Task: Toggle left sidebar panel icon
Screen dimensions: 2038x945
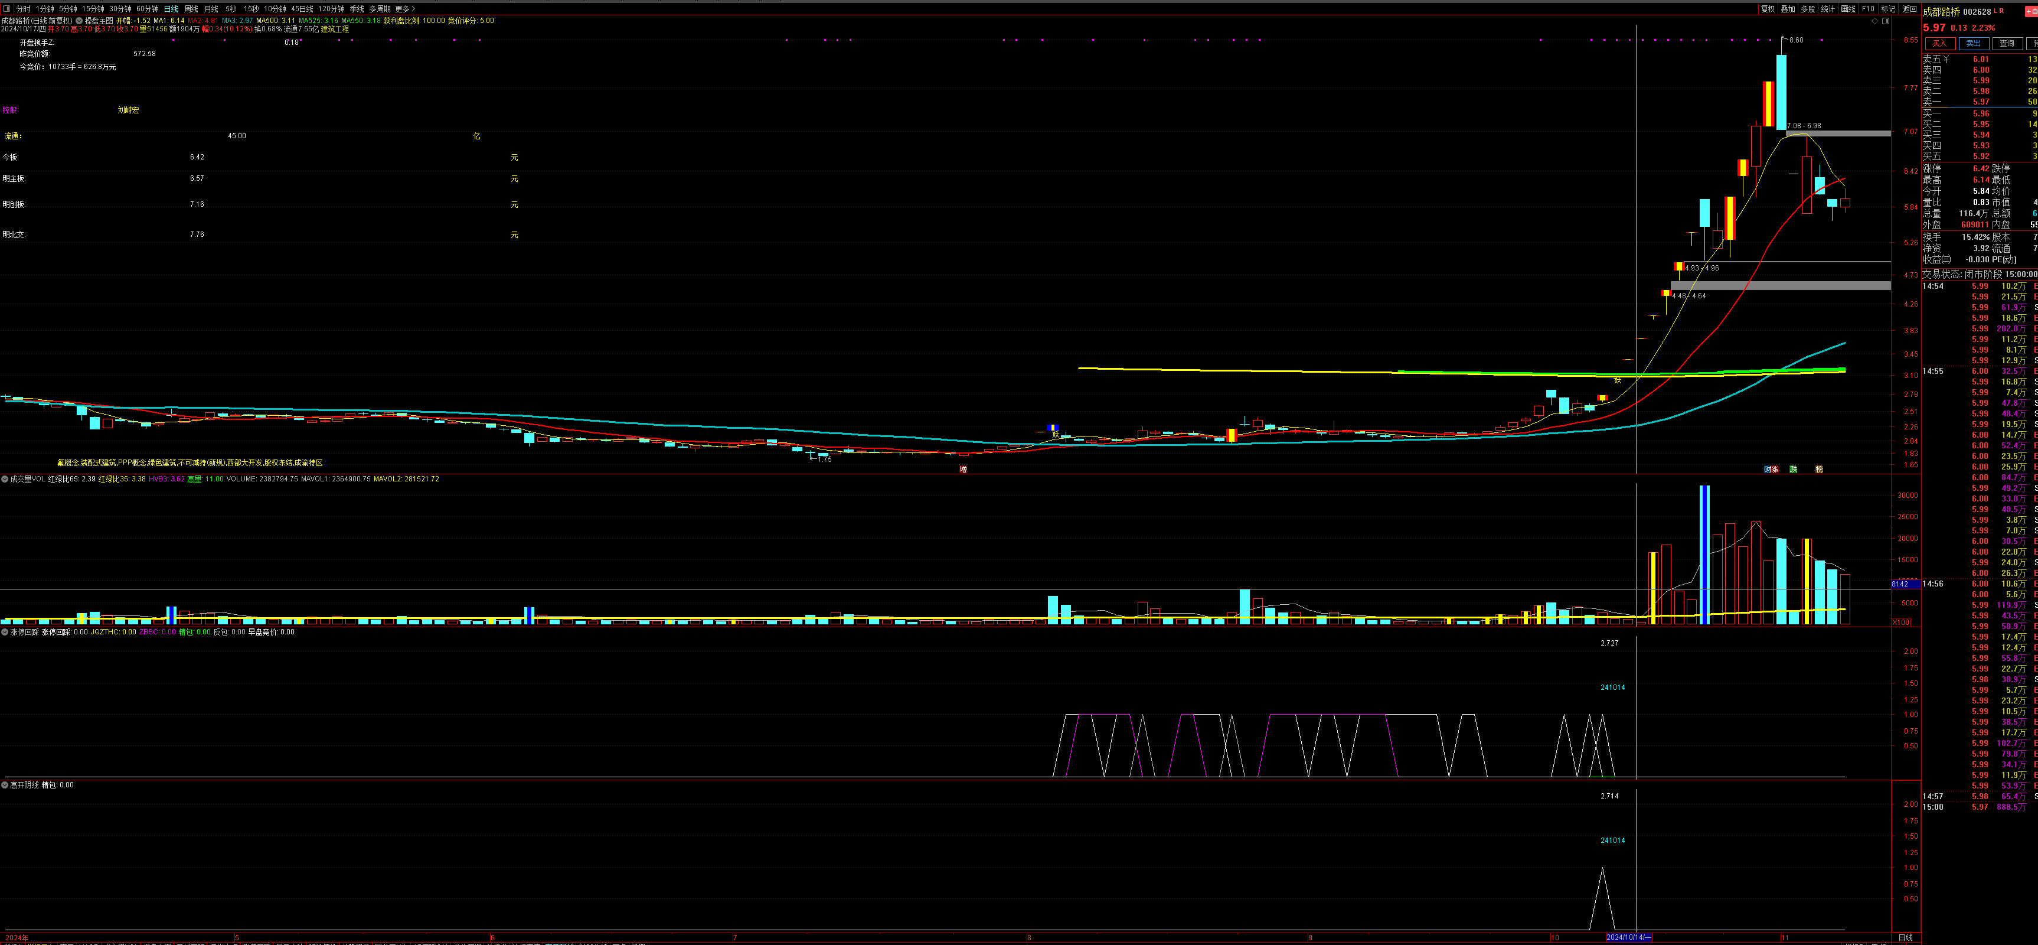Action: 6,9
